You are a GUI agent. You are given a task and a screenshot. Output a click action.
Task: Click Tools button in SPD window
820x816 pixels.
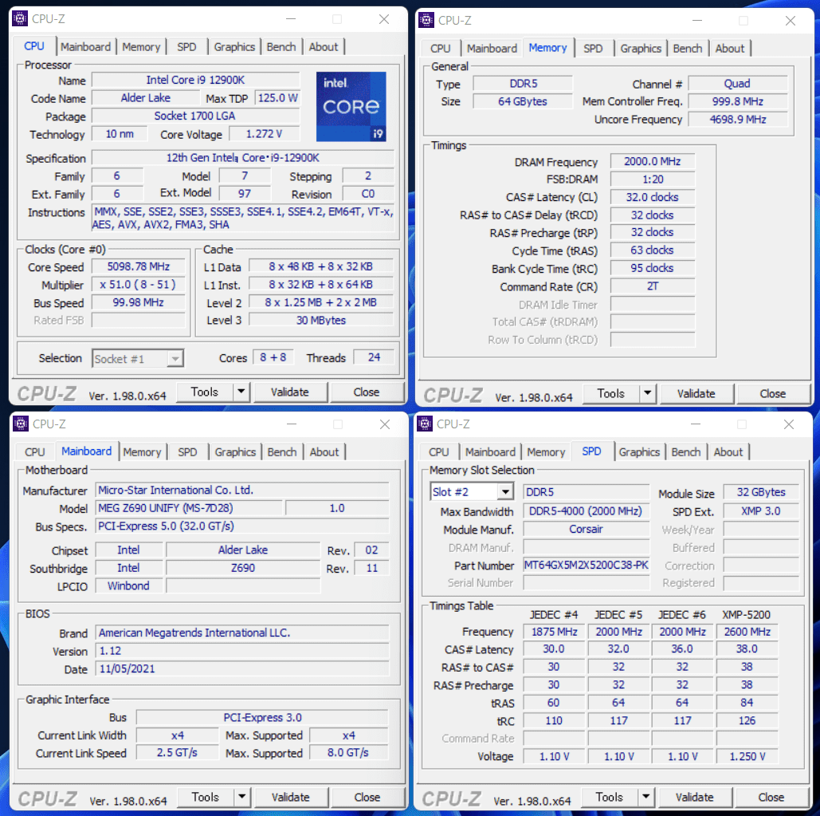tap(610, 797)
